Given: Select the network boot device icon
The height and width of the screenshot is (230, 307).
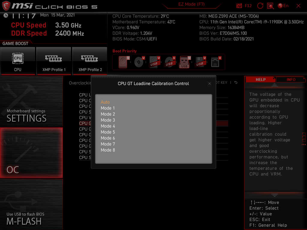Looking at the screenshot, I should 216,62.
